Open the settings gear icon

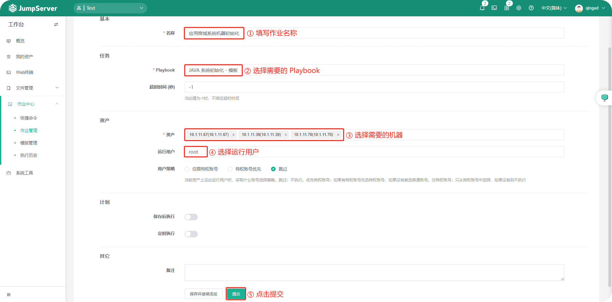point(519,8)
